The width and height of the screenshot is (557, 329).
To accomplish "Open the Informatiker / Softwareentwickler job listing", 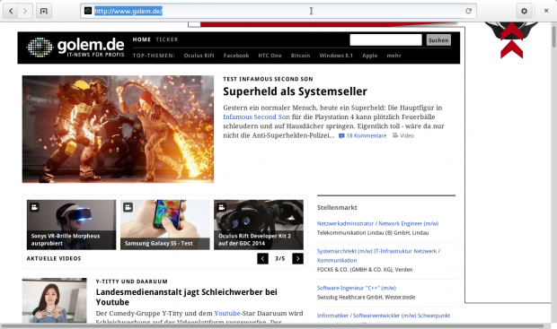I will click(384, 316).
